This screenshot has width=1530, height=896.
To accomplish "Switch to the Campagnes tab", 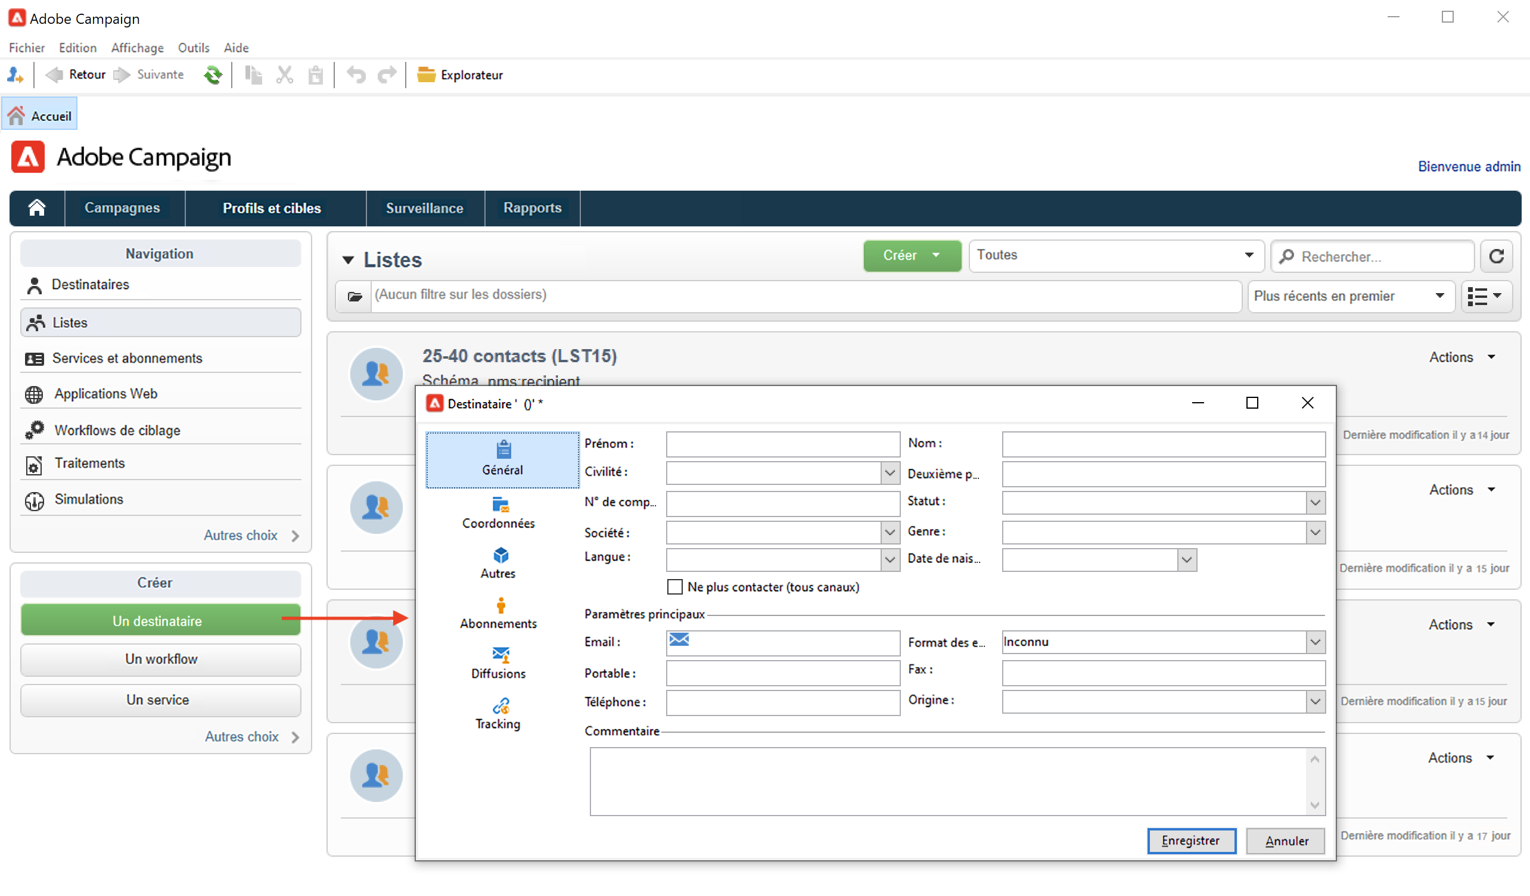I will (122, 209).
